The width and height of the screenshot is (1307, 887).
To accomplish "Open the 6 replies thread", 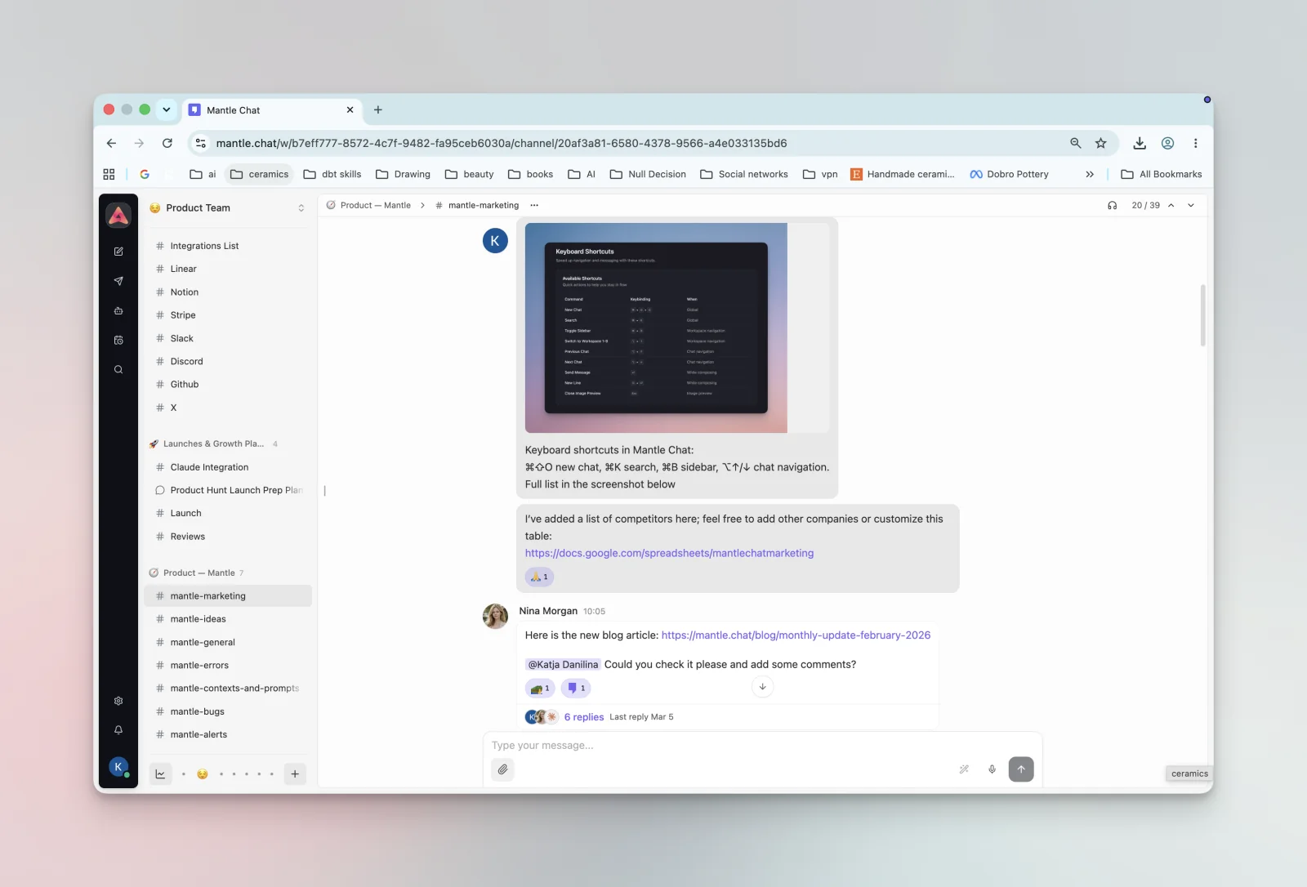I will 584,717.
